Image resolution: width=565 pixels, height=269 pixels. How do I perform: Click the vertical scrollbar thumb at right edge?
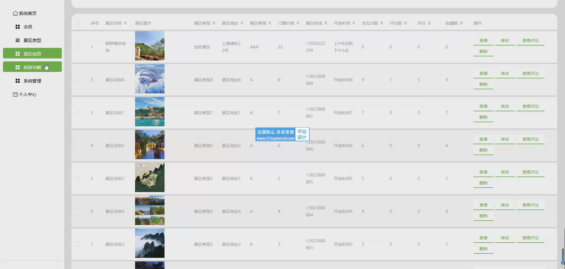click(563, 255)
